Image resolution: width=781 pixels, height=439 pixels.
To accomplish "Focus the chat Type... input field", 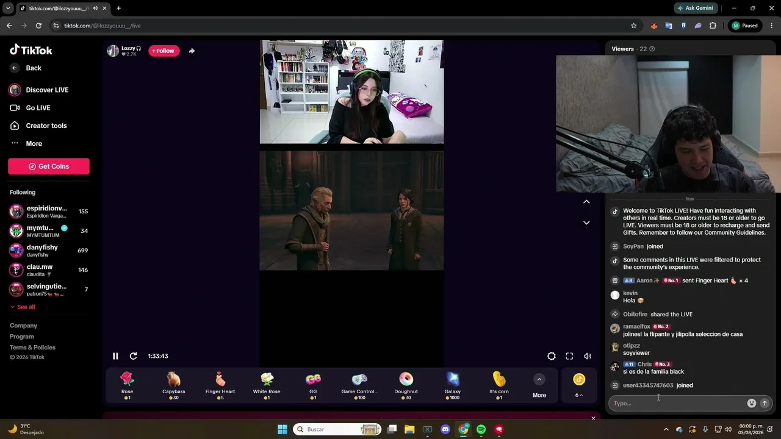I will [x=678, y=403].
